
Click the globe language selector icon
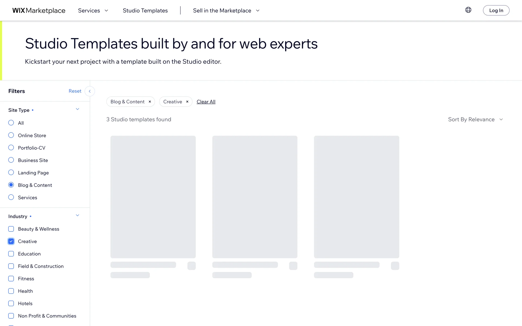pyautogui.click(x=468, y=10)
